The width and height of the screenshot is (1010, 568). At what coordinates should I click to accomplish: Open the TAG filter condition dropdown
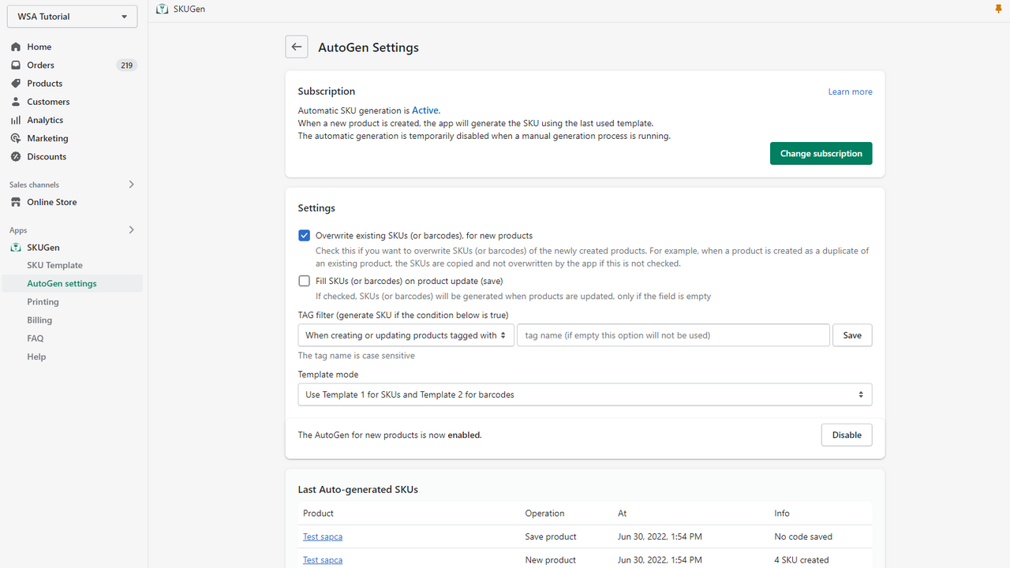point(406,334)
